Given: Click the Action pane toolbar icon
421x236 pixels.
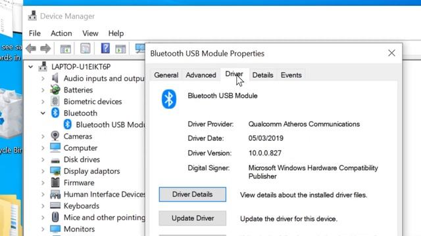Looking at the screenshot, I should [x=120, y=49].
